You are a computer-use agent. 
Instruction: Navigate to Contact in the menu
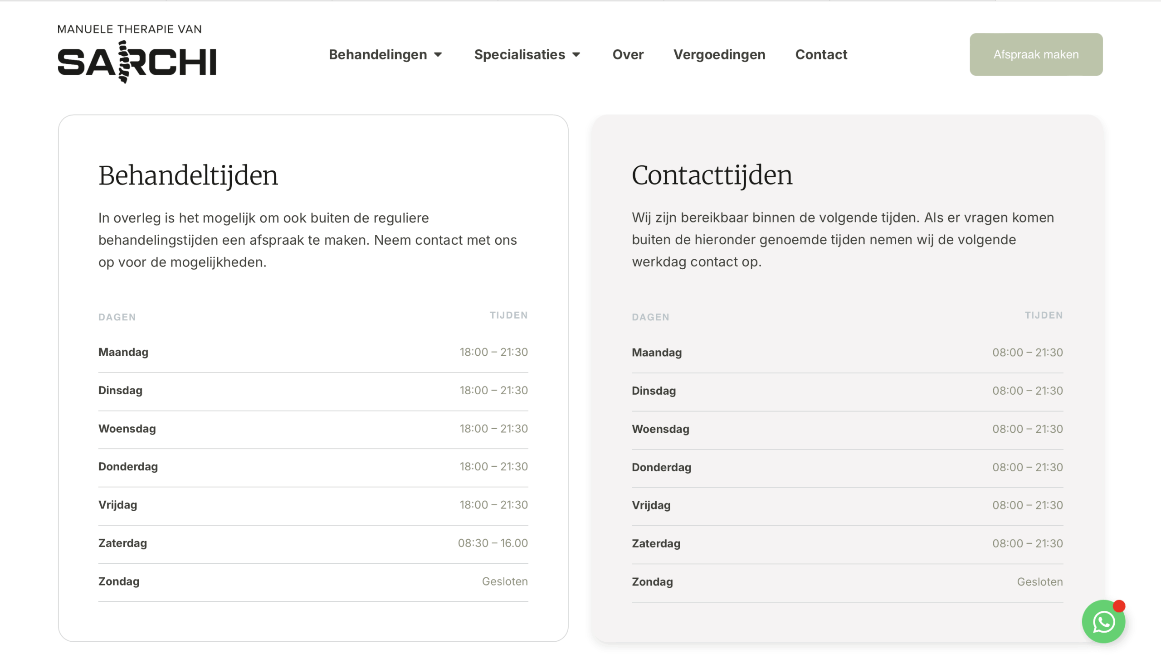click(x=820, y=55)
